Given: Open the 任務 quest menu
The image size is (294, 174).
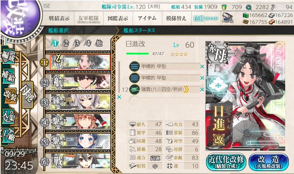Looking at the screenshot, I should tap(206, 18).
